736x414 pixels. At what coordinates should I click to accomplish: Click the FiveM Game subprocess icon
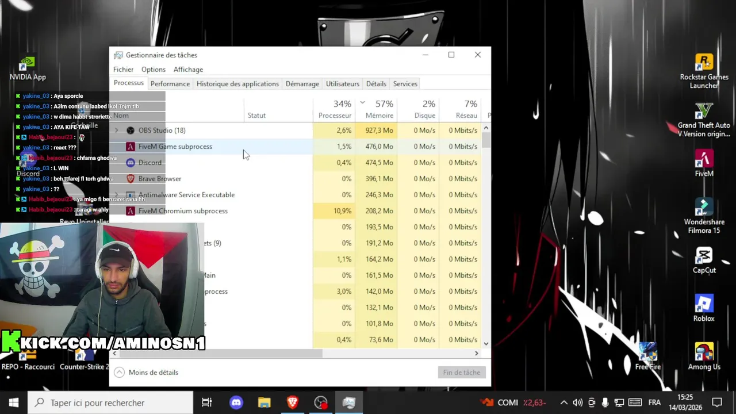131,147
